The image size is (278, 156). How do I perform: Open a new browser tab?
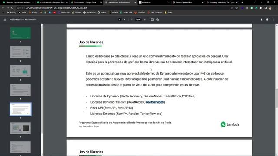(242, 3)
